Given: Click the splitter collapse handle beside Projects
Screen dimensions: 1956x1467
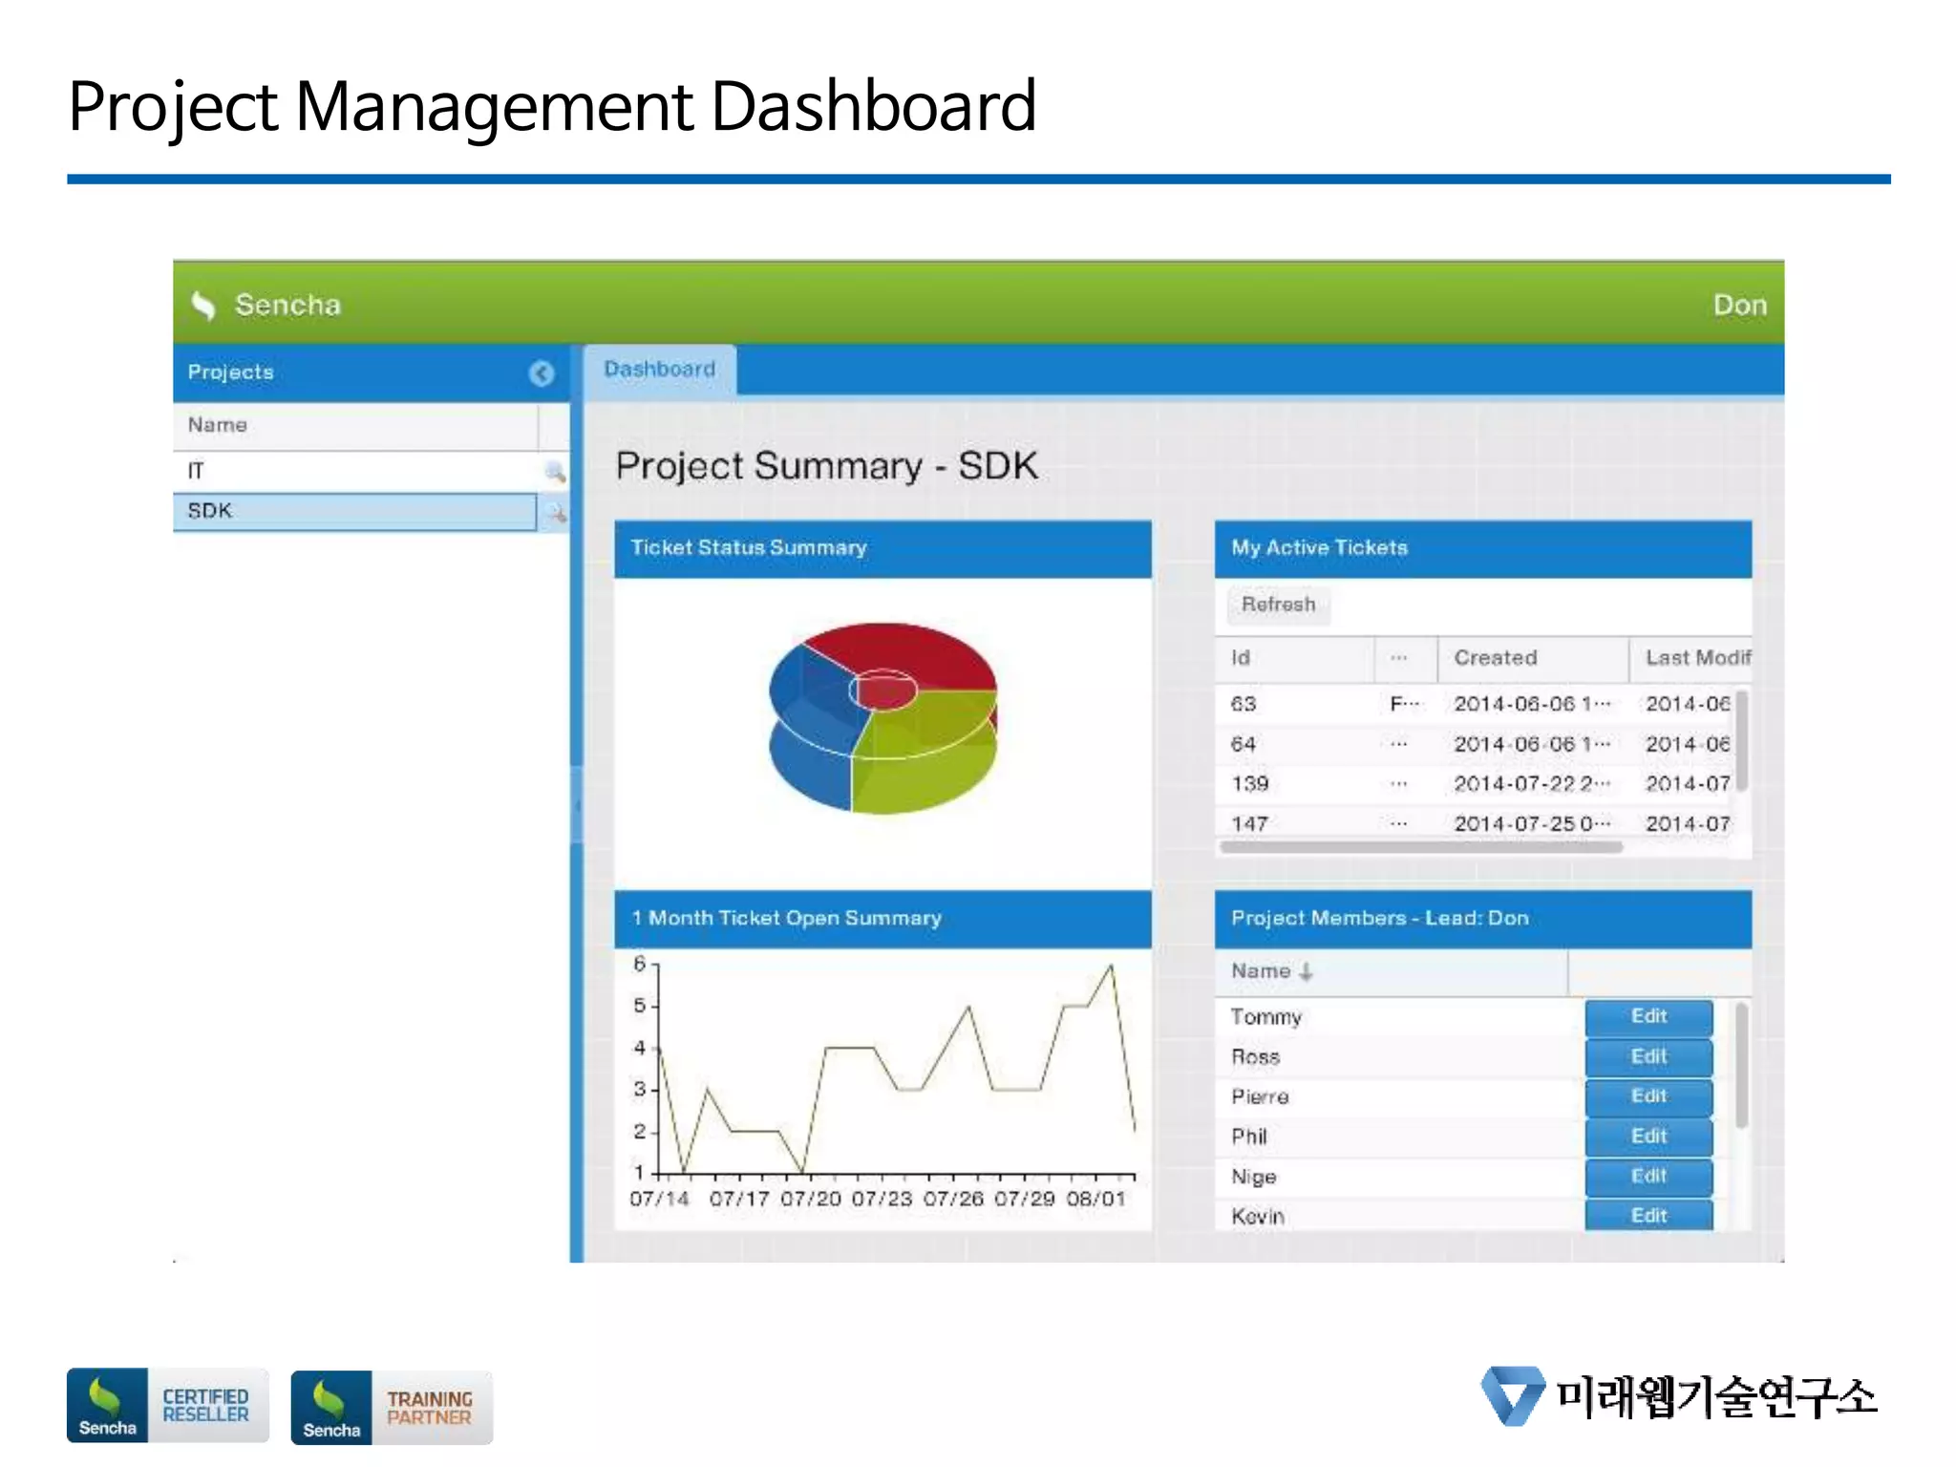Looking at the screenshot, I should 577,805.
